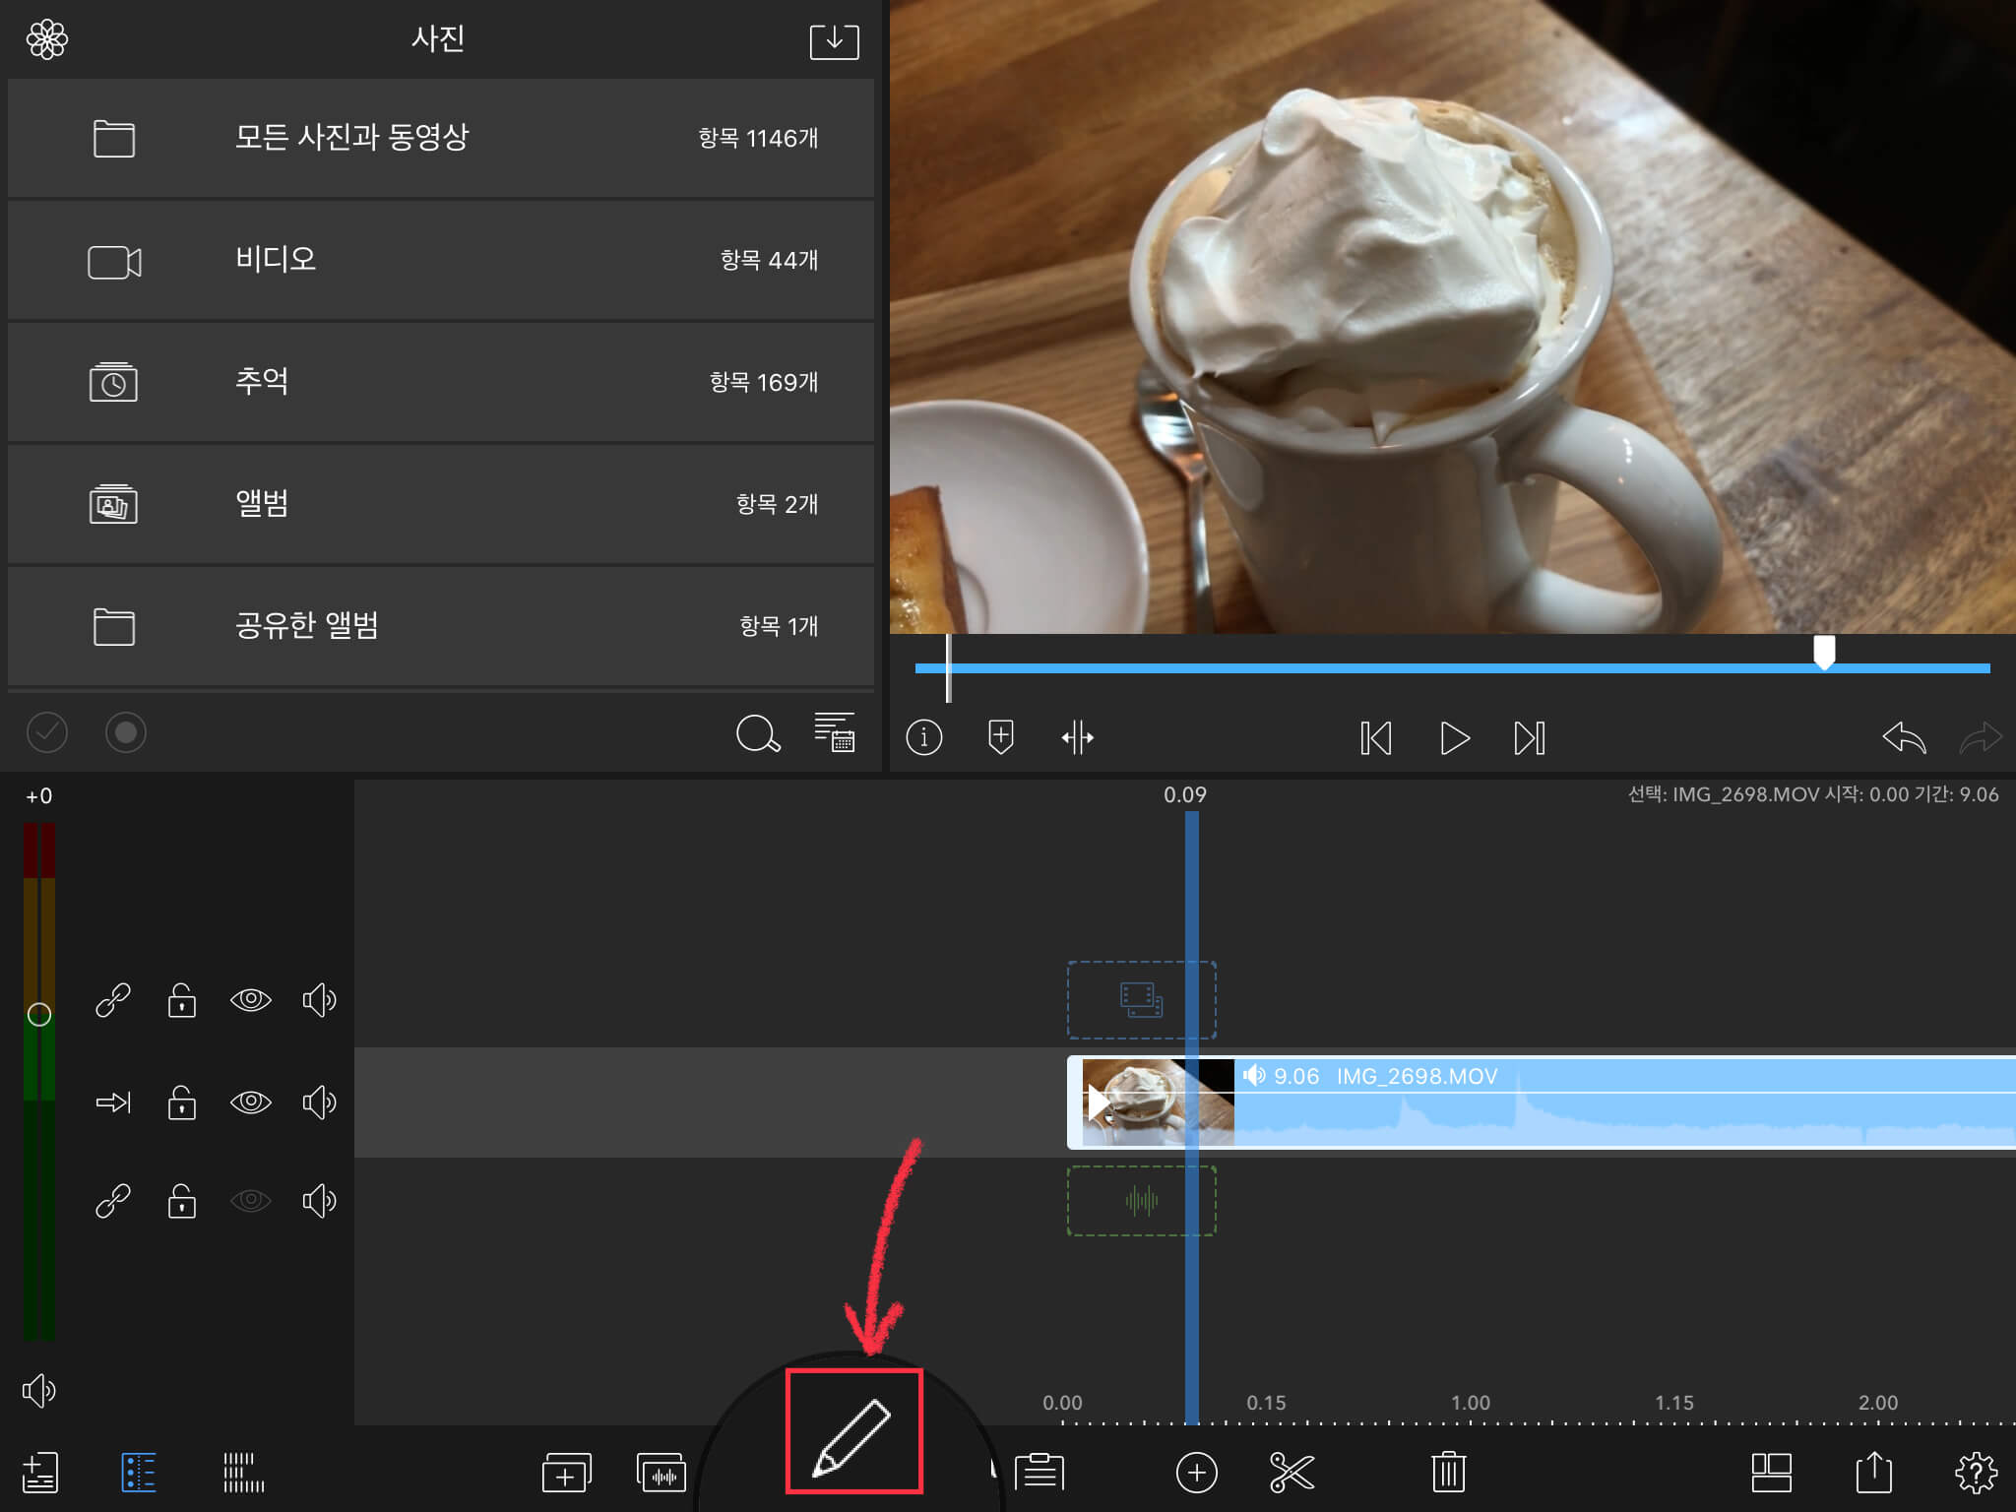Click the audio waveform insert icon
The width and height of the screenshot is (2016, 1512).
661,1474
